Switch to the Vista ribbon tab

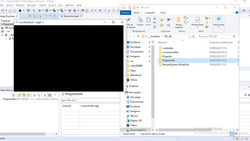tap(163, 13)
